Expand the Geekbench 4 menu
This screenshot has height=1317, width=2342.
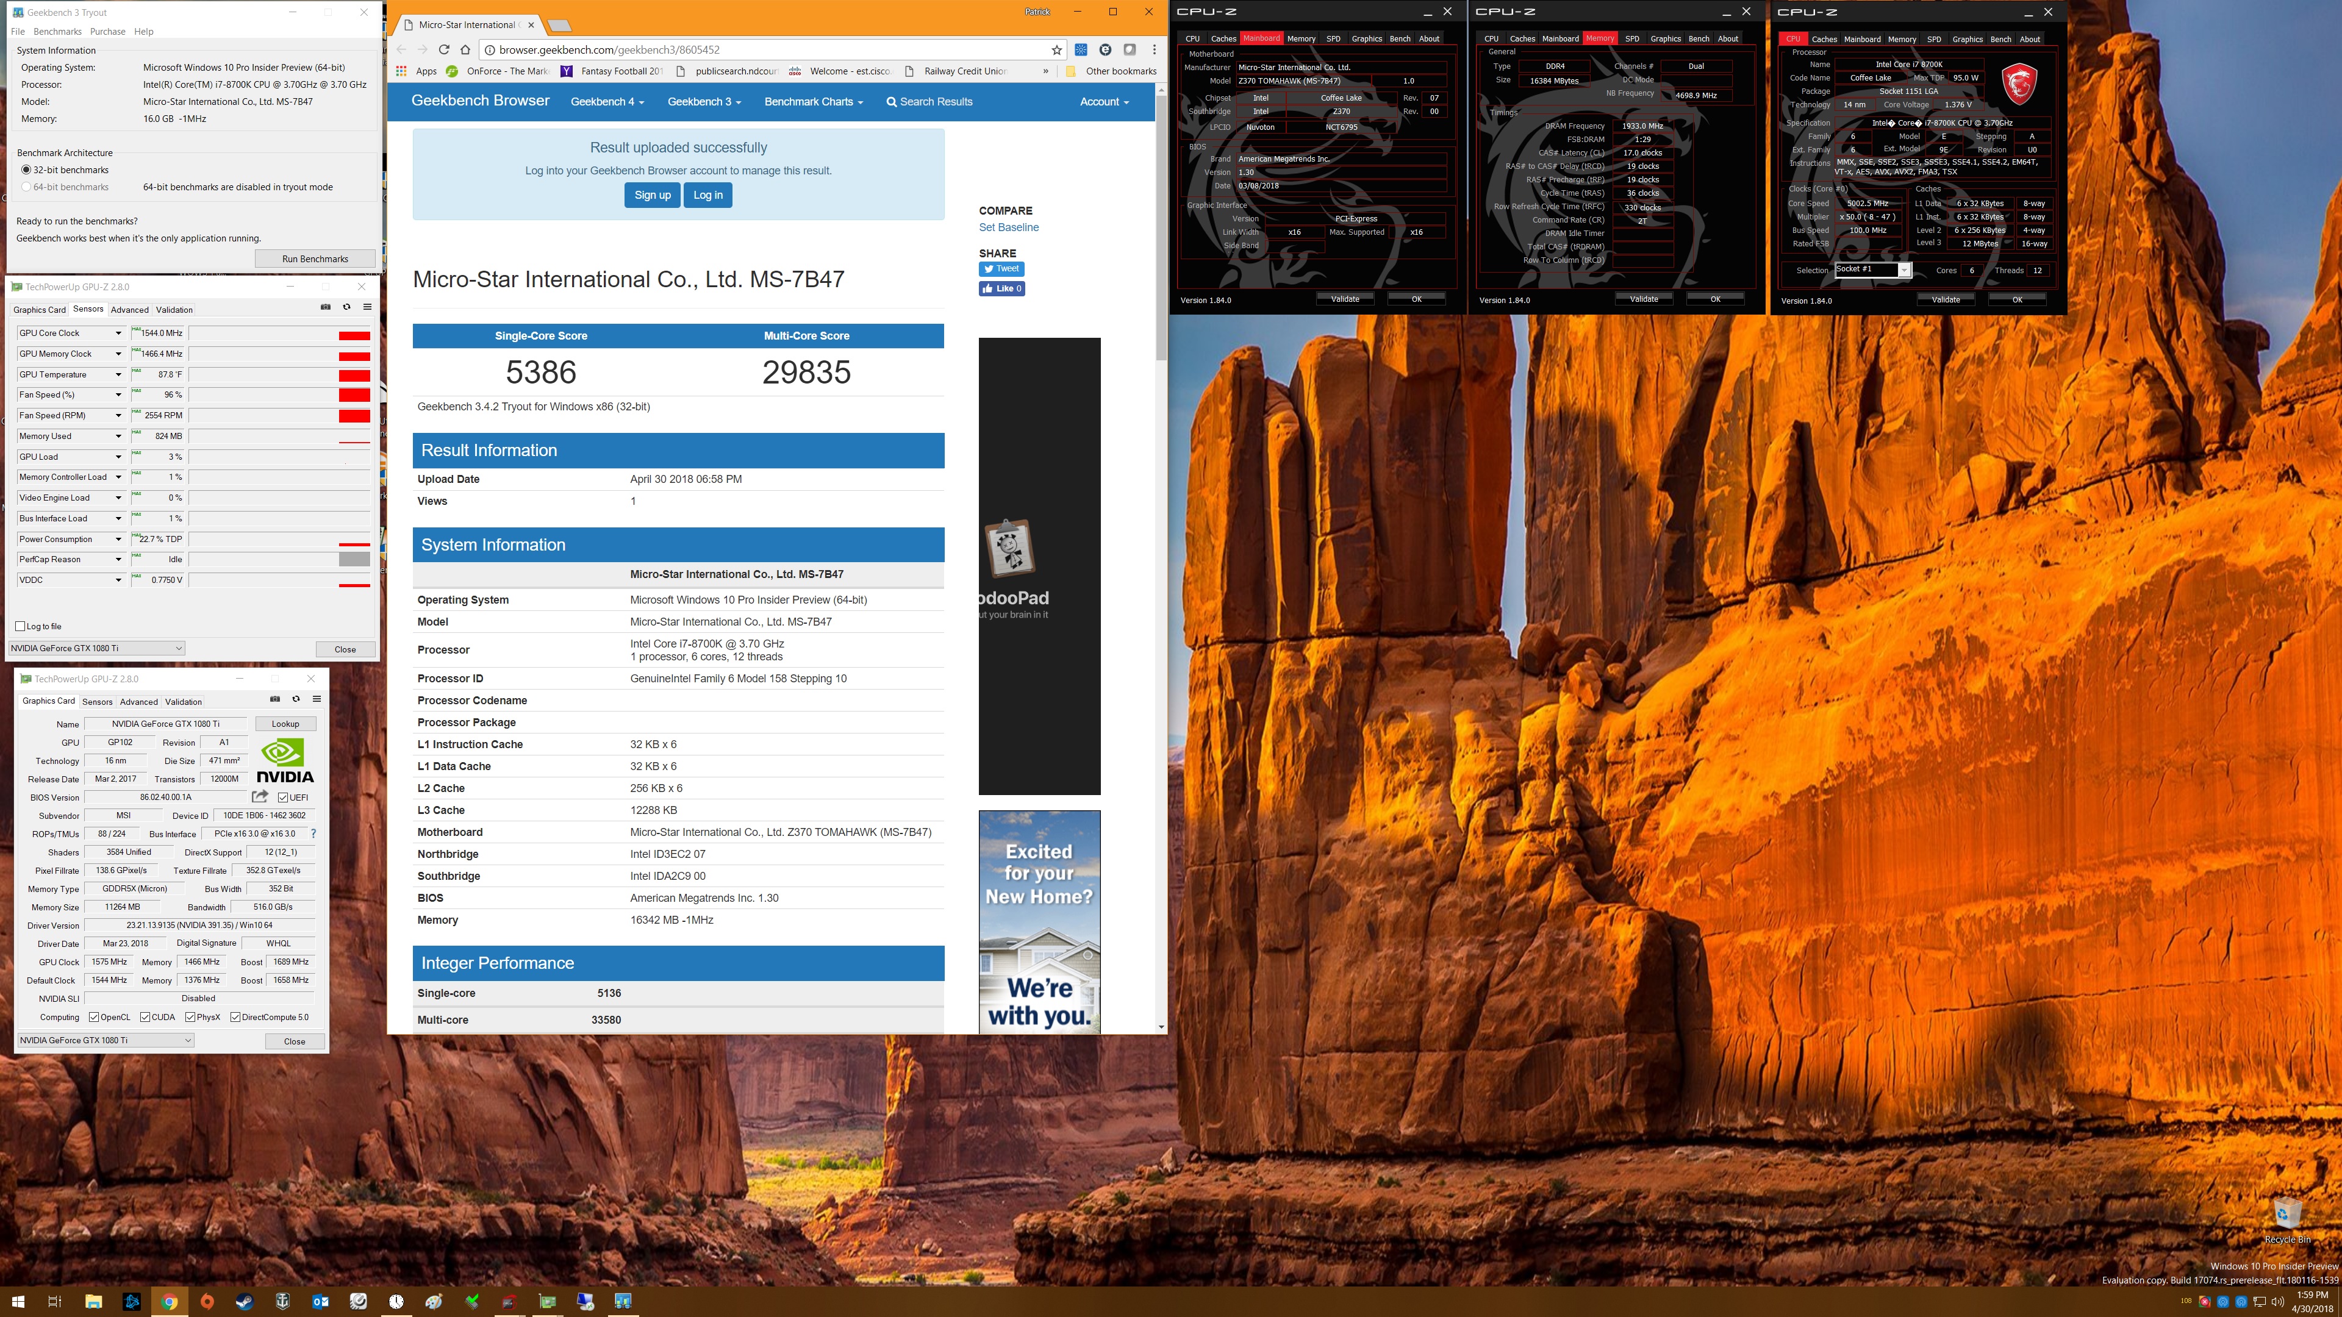pyautogui.click(x=607, y=102)
